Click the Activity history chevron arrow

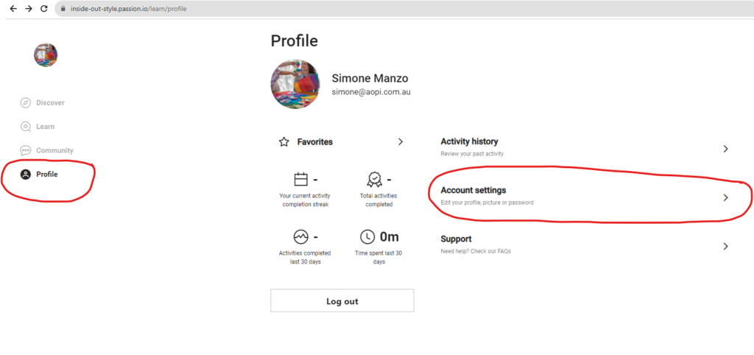725,149
